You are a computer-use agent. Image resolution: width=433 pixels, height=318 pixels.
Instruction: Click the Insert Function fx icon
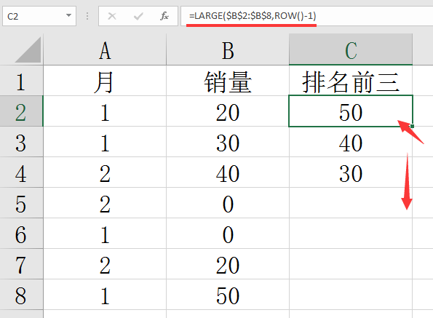pos(164,16)
